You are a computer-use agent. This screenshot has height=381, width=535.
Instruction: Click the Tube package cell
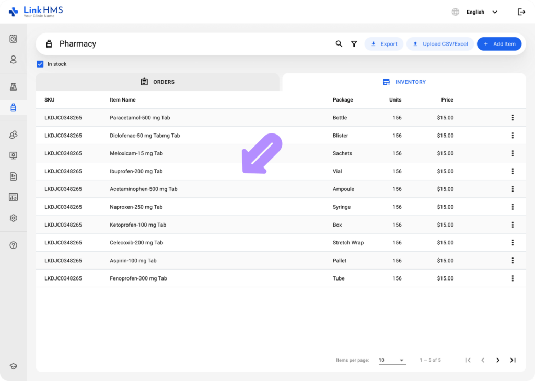coord(339,278)
